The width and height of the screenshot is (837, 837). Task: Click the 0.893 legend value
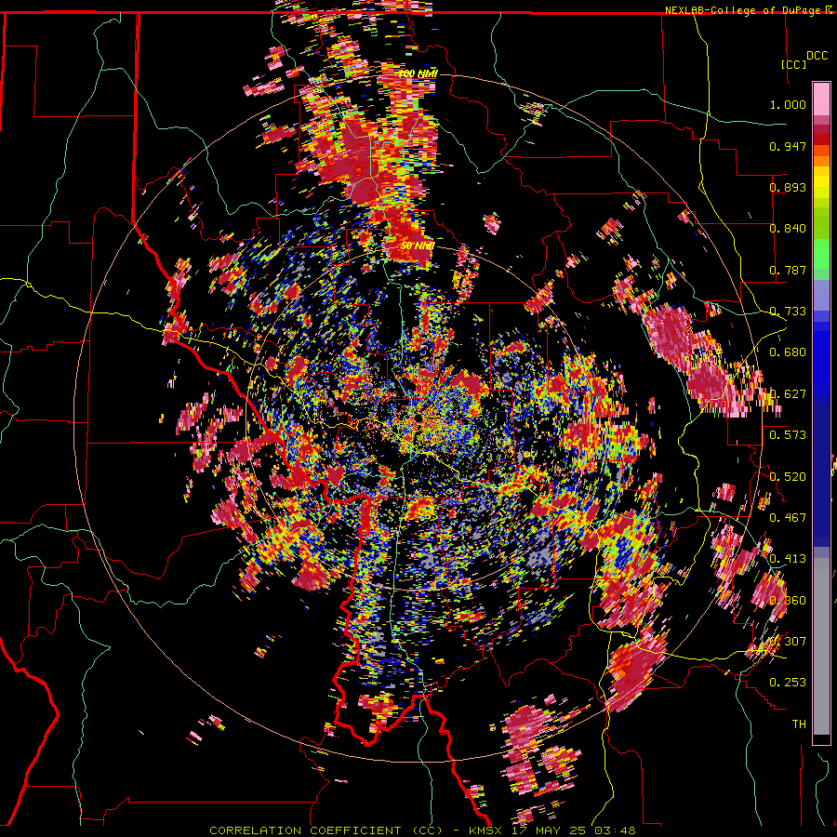point(788,187)
